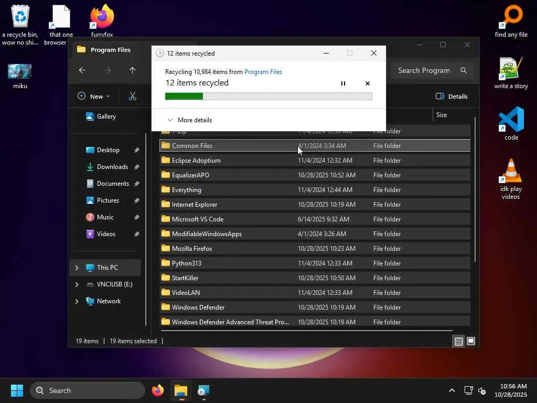This screenshot has height=403, width=537.
Task: Toggle the Details pane
Action: pos(452,97)
